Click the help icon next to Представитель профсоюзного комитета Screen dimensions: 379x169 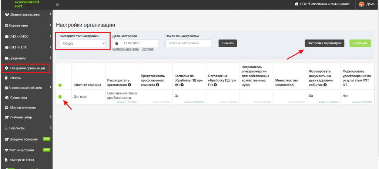pyautogui.click(x=157, y=85)
